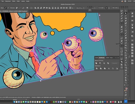Select the Line Segment tool

126,28
